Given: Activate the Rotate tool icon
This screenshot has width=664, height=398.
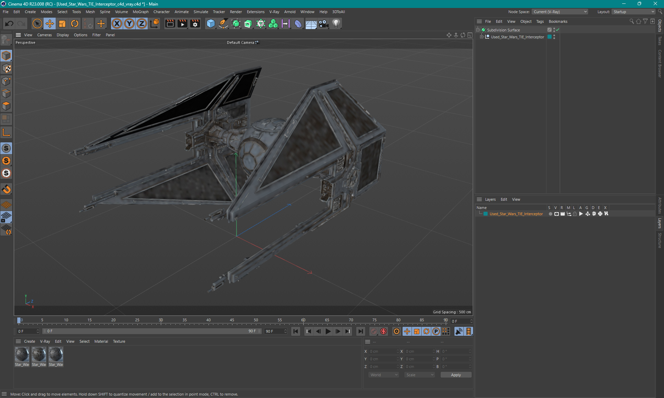Looking at the screenshot, I should pos(75,23).
